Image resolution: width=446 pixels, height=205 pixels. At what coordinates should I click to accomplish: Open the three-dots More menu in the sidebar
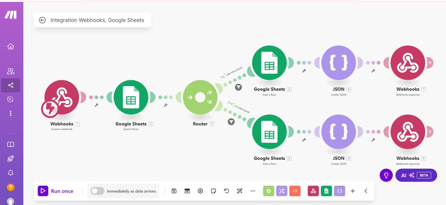10,113
